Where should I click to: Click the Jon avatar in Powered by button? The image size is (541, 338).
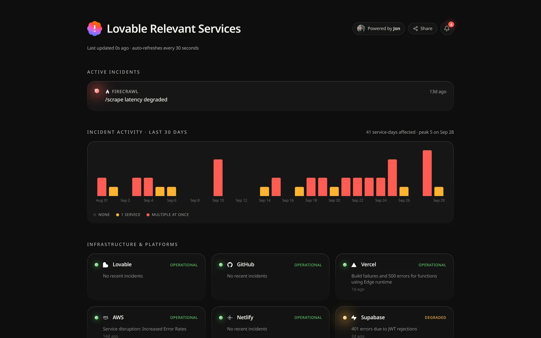(361, 28)
